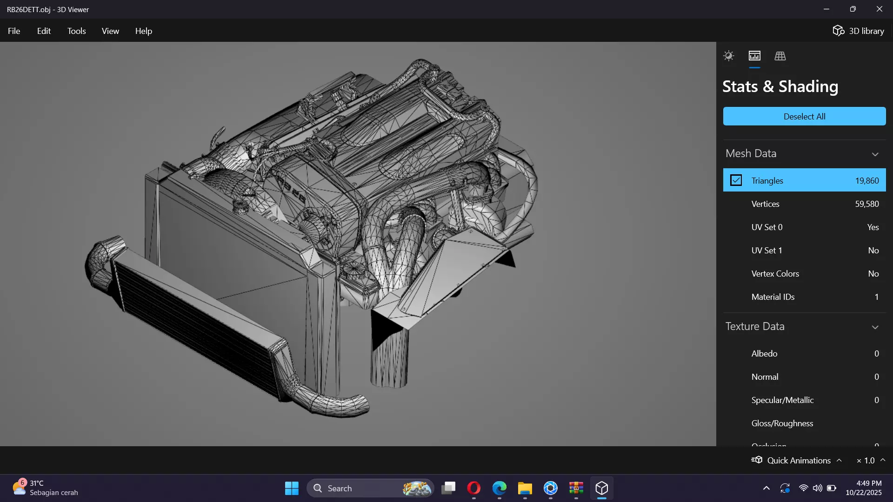Open Wi-Fi network settings in tray
Viewport: 893px width, 502px height.
[x=803, y=488]
